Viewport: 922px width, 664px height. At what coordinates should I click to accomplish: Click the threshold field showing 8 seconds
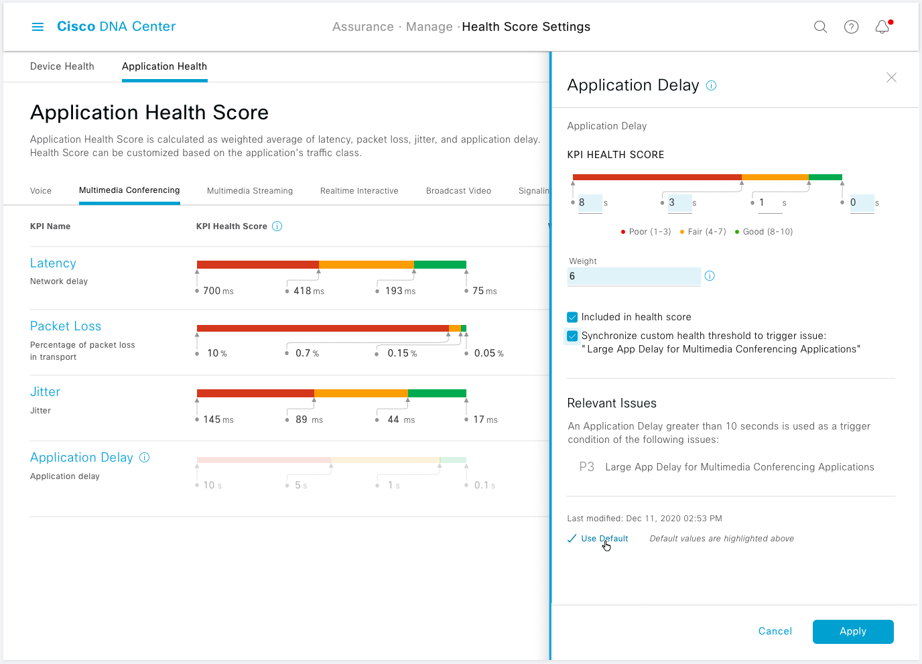coord(590,203)
